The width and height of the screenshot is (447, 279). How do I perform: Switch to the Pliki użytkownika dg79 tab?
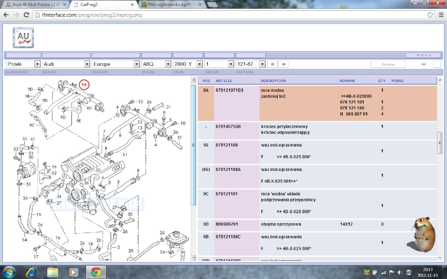172,4
